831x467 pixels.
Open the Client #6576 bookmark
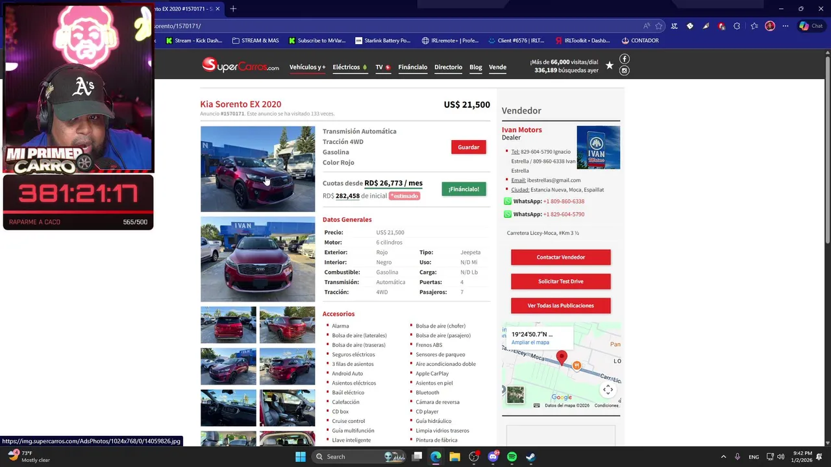point(517,40)
